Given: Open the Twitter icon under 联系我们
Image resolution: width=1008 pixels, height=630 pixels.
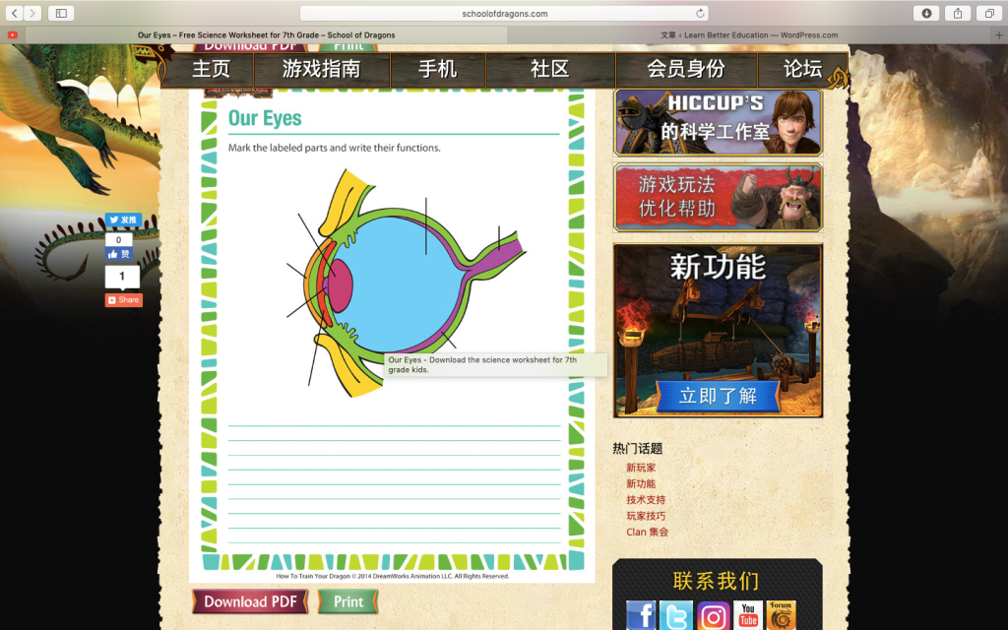Looking at the screenshot, I should (676, 615).
